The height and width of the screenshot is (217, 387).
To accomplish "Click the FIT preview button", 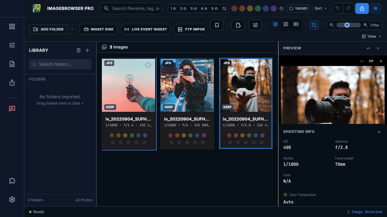I will click(371, 61).
